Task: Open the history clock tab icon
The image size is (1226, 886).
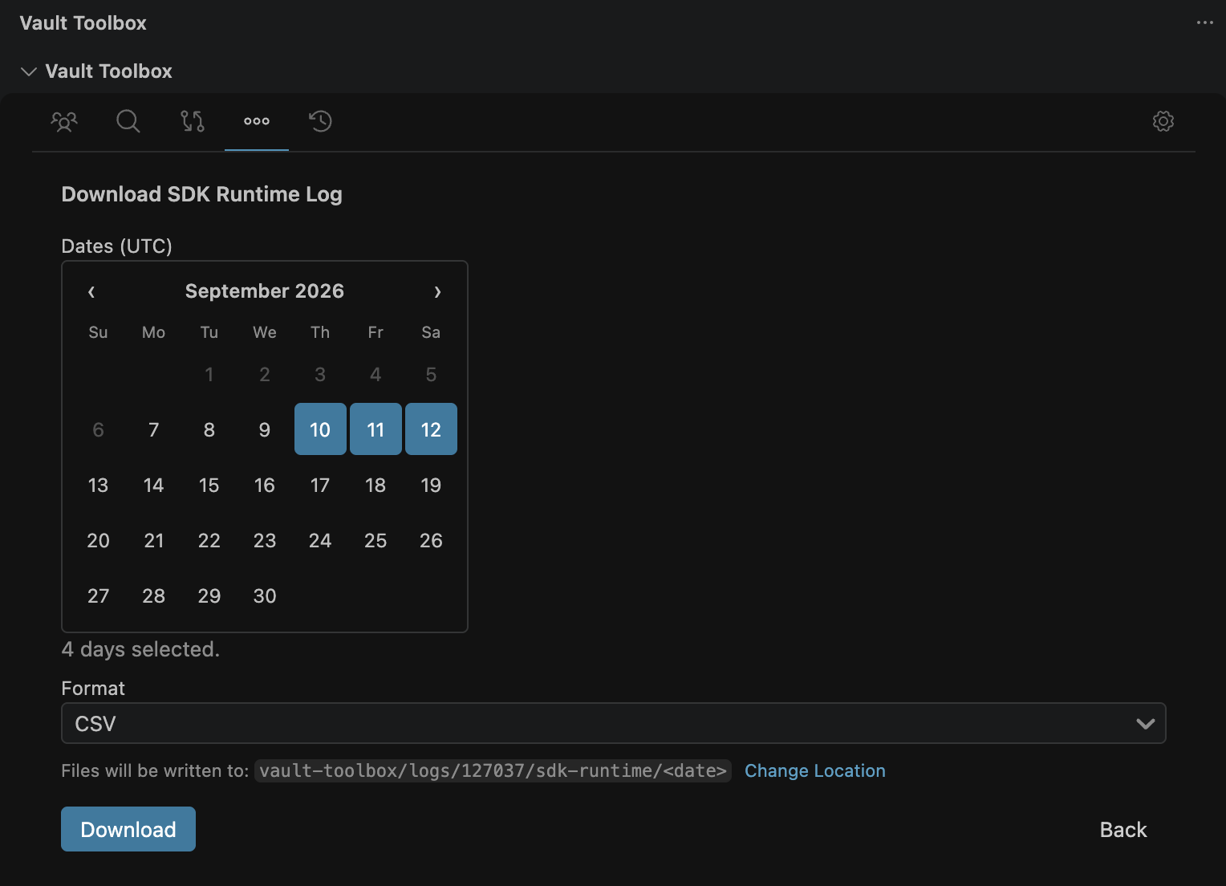Action: [x=321, y=121]
